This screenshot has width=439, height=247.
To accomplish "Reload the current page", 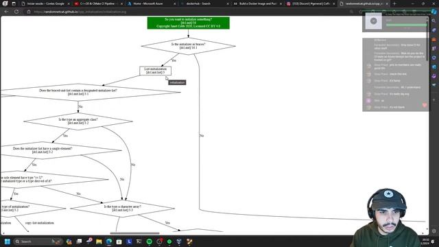I will click(16, 12).
